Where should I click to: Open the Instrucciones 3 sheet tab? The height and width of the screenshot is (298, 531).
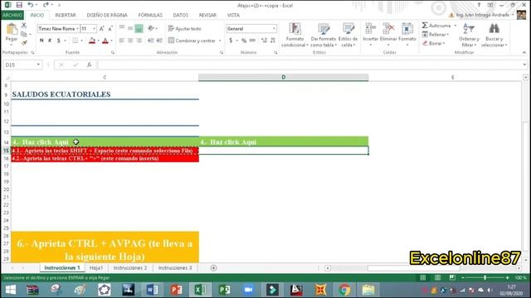pos(175,268)
